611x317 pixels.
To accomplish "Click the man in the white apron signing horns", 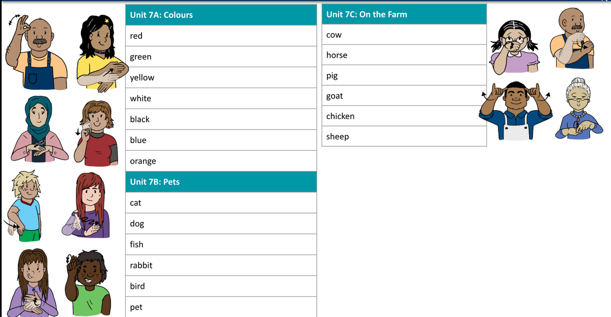I will pyautogui.click(x=514, y=113).
